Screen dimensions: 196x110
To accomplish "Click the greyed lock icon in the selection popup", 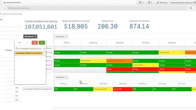I will (x=27, y=43).
